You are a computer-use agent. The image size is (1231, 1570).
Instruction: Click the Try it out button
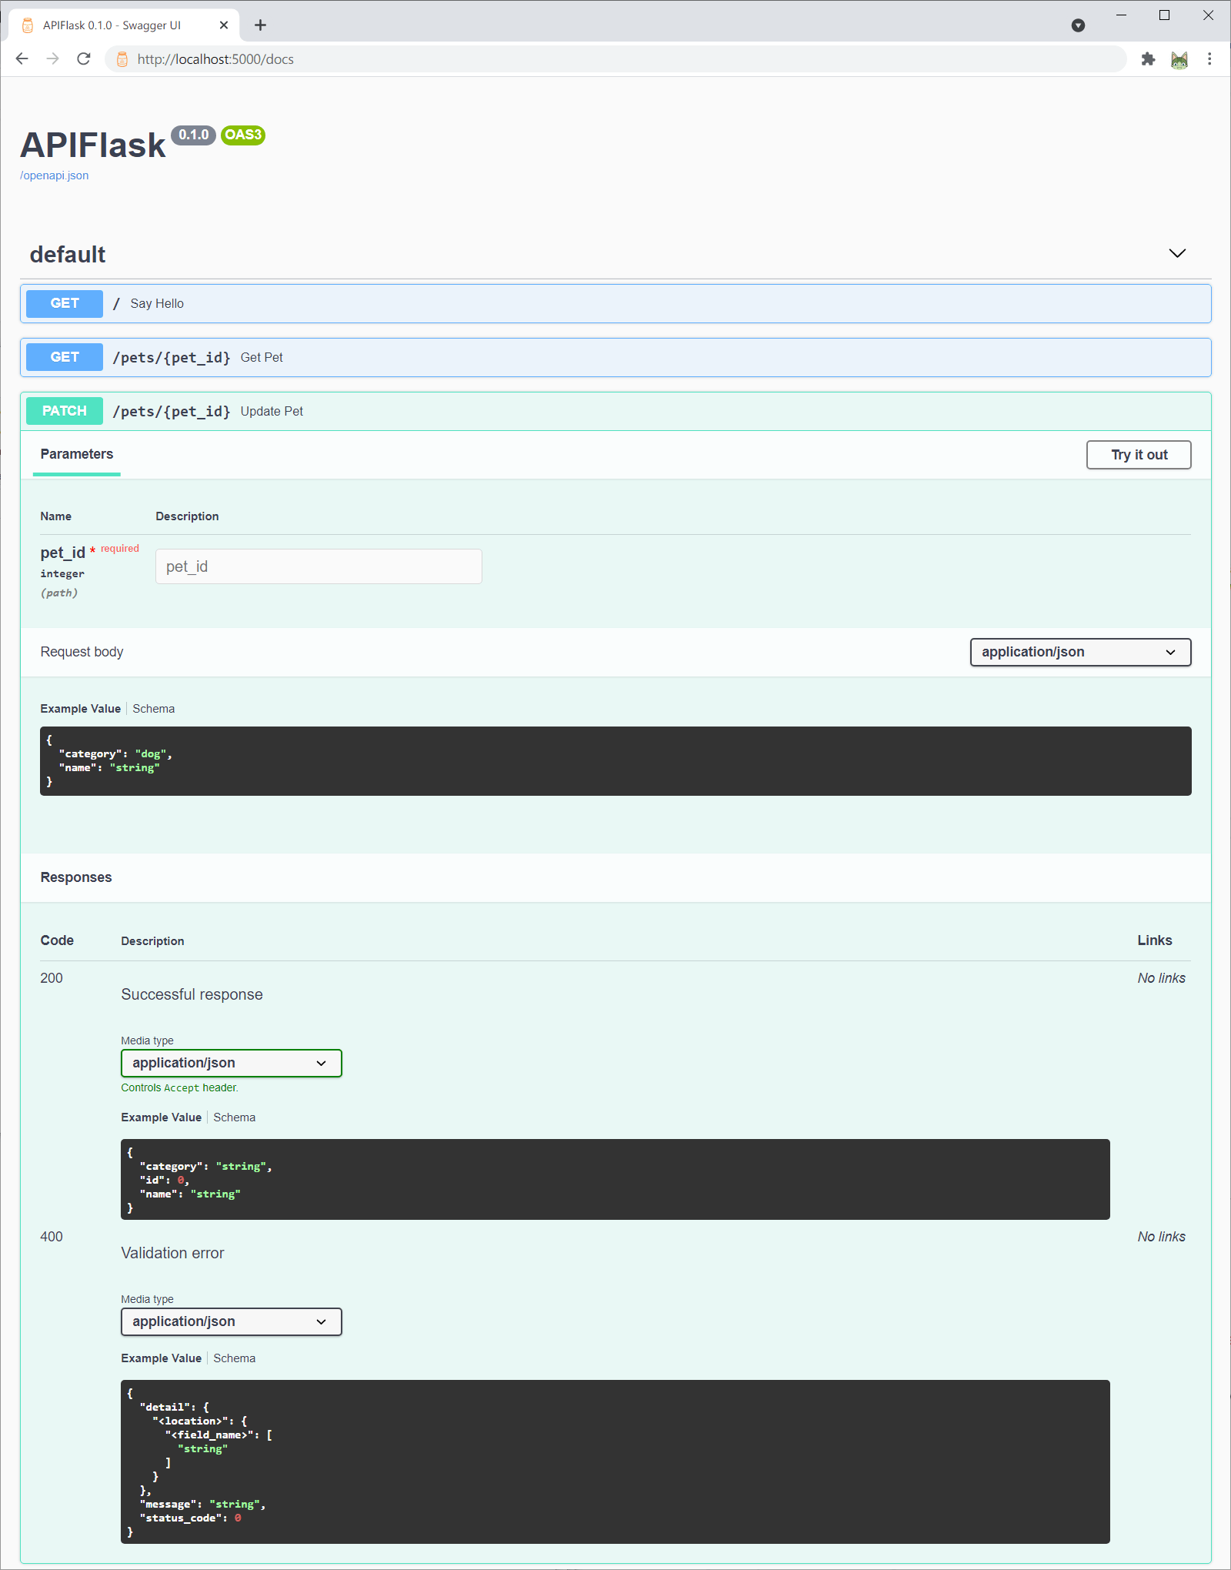tap(1138, 454)
